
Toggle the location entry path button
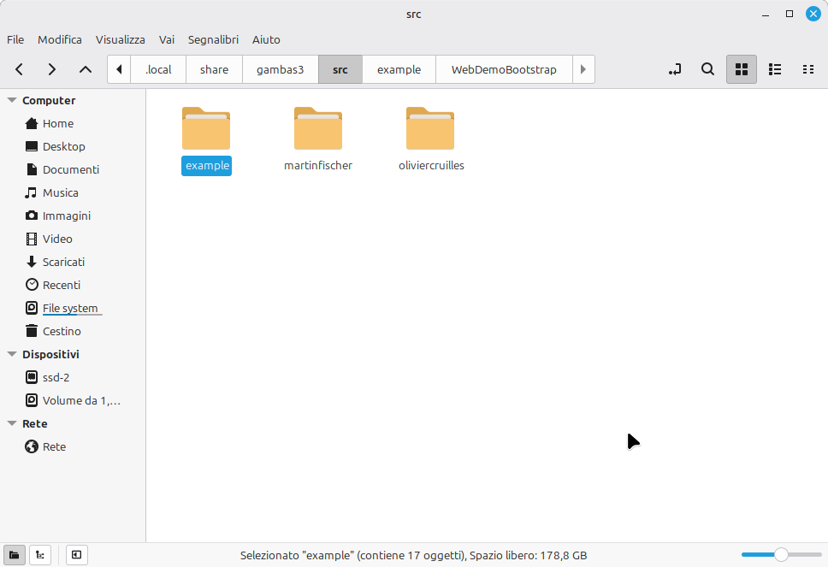(675, 69)
